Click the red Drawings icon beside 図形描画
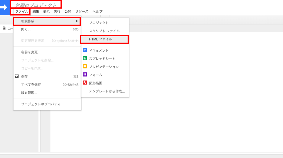 click(85, 83)
